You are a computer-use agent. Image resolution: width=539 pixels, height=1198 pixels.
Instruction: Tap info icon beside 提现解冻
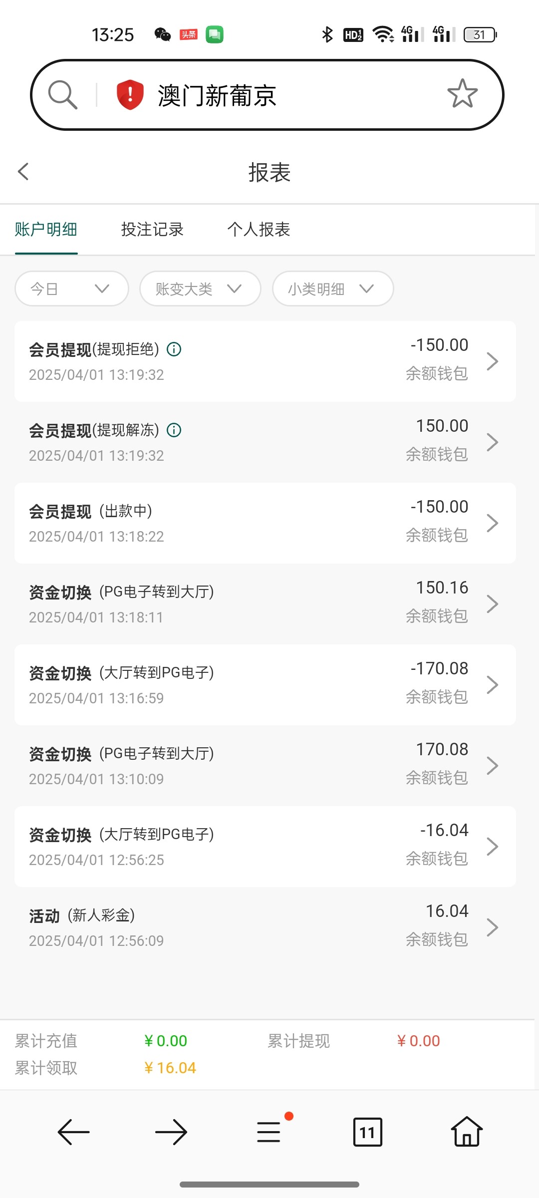point(174,430)
